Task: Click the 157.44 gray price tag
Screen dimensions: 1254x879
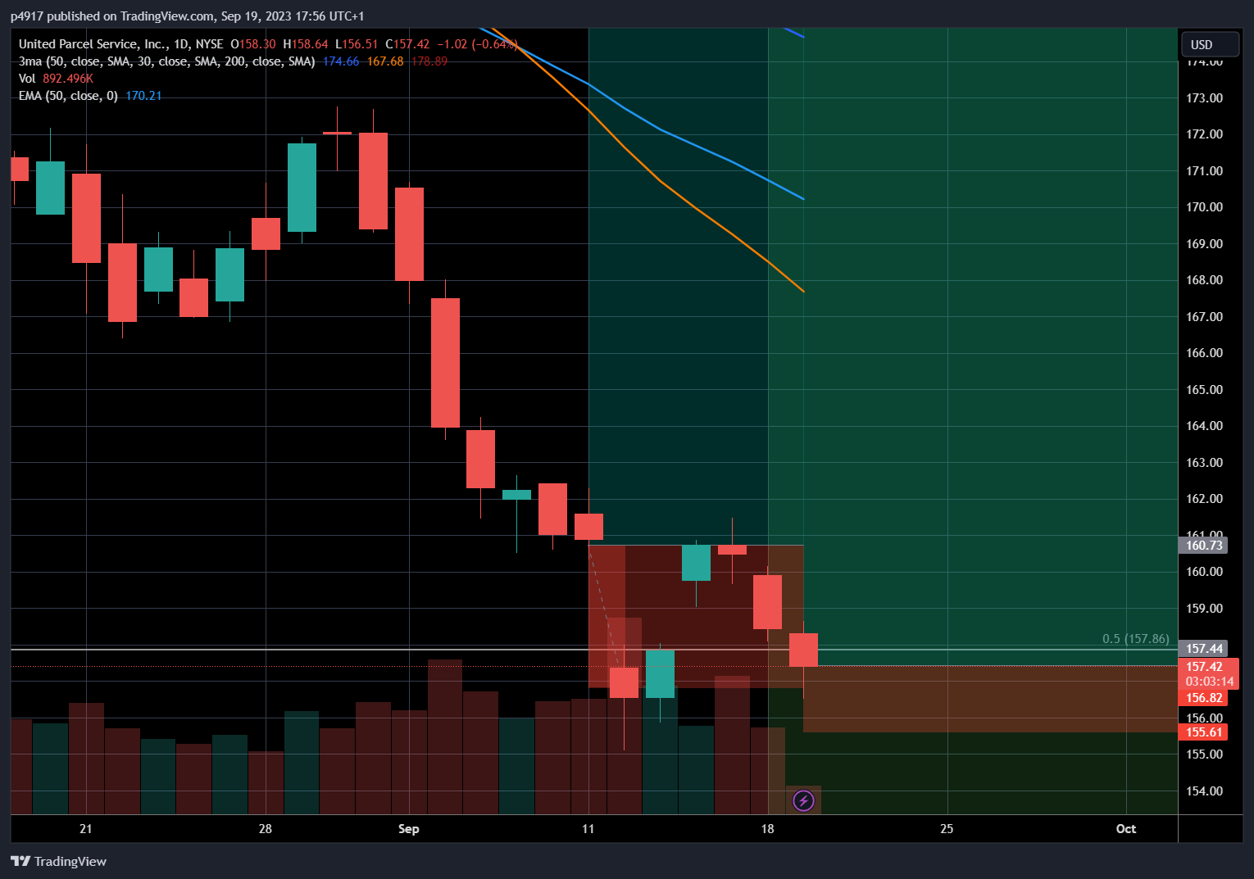Action: (x=1203, y=649)
